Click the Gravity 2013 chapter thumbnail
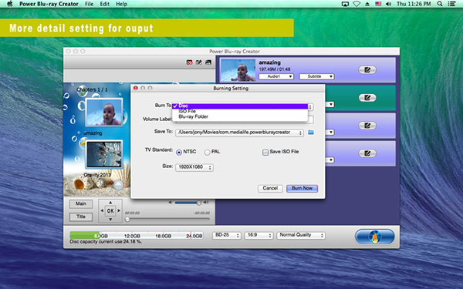The height and width of the screenshot is (289, 463). tap(104, 155)
